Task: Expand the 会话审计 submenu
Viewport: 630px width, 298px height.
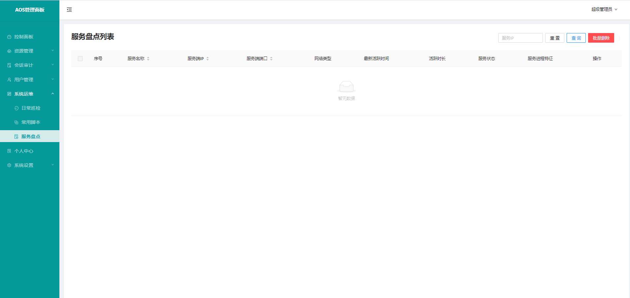Action: pyautogui.click(x=30, y=65)
